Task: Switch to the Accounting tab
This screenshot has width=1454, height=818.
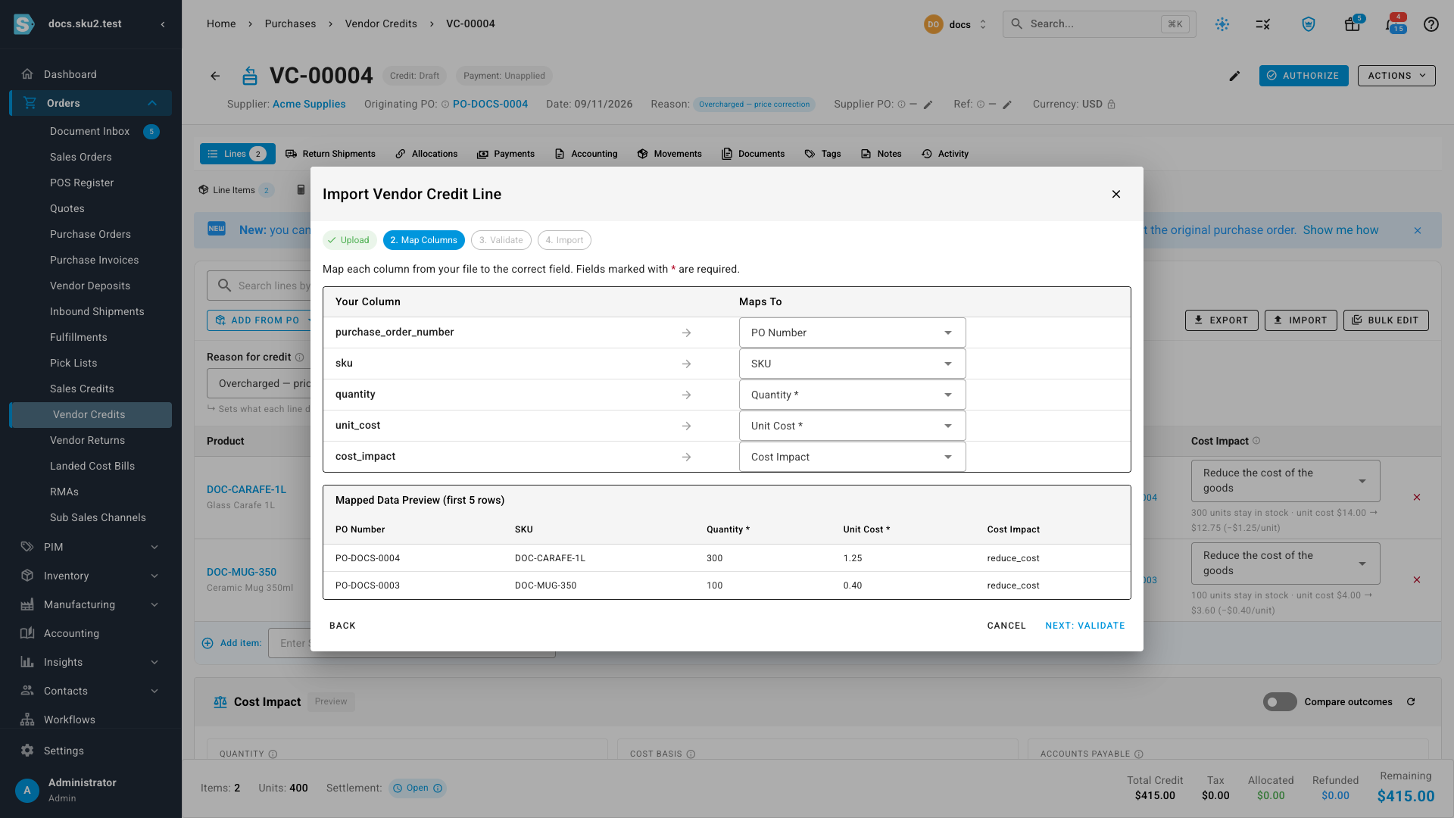Action: point(586,154)
